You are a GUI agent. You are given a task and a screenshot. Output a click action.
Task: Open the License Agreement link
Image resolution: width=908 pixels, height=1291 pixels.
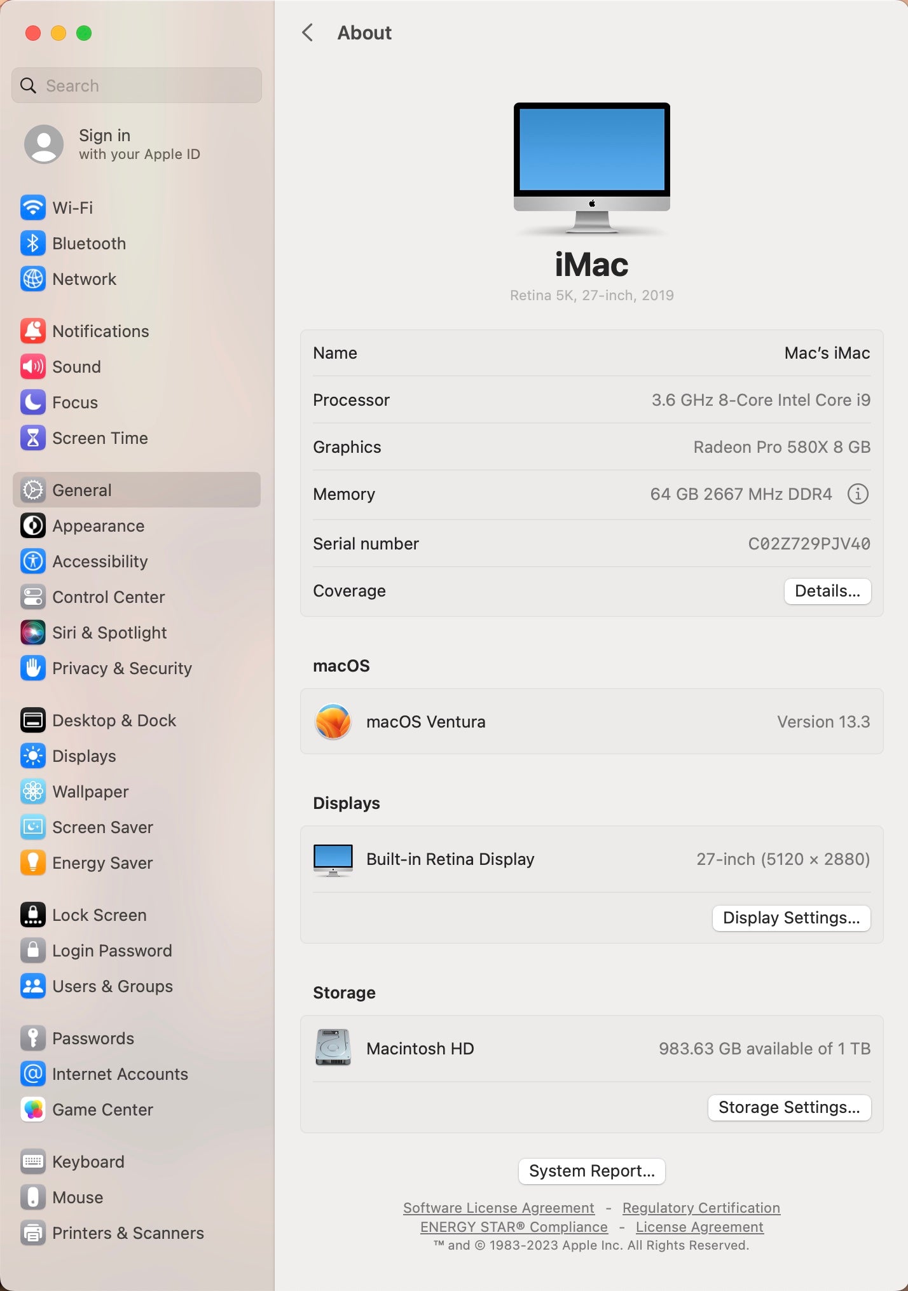click(x=699, y=1226)
